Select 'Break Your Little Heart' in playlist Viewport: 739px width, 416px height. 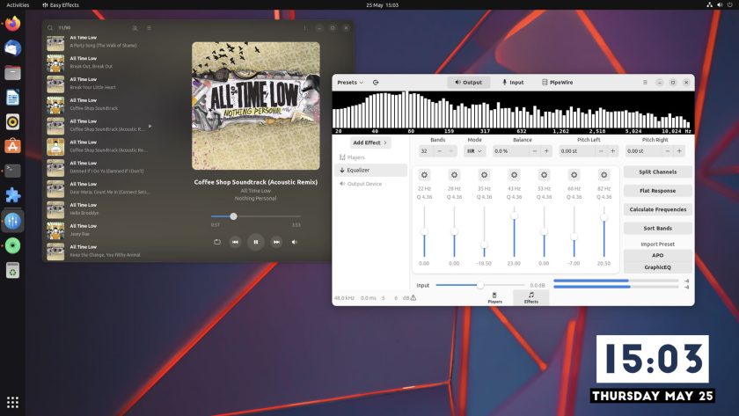[x=99, y=84]
